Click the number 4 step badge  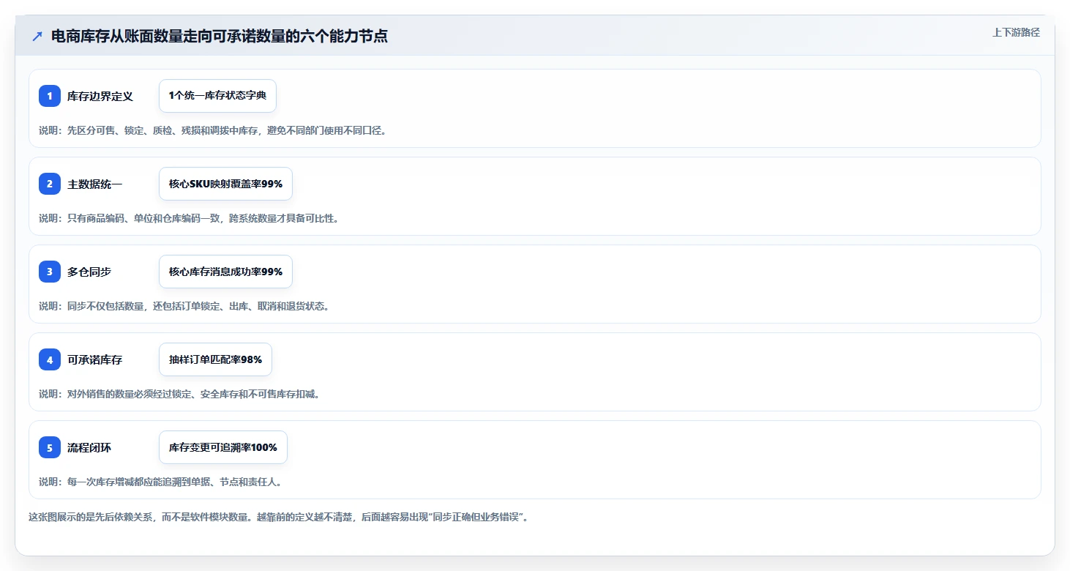pyautogui.click(x=50, y=359)
